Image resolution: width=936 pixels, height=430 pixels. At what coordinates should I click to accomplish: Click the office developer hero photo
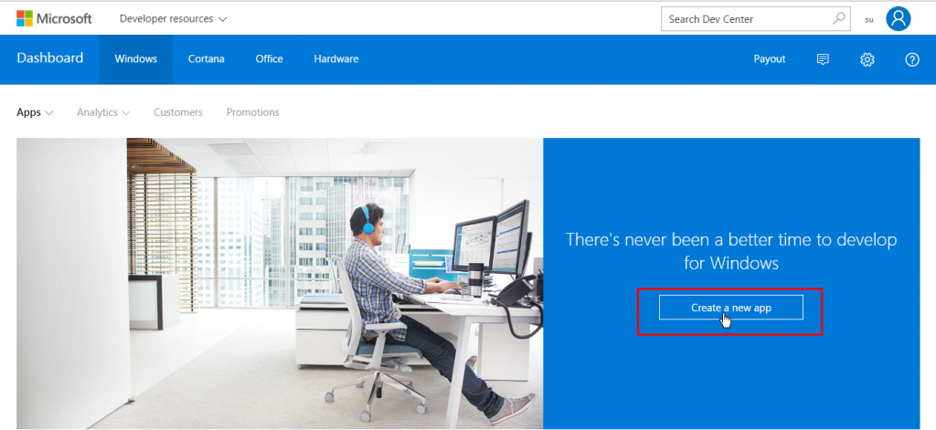pos(280,283)
